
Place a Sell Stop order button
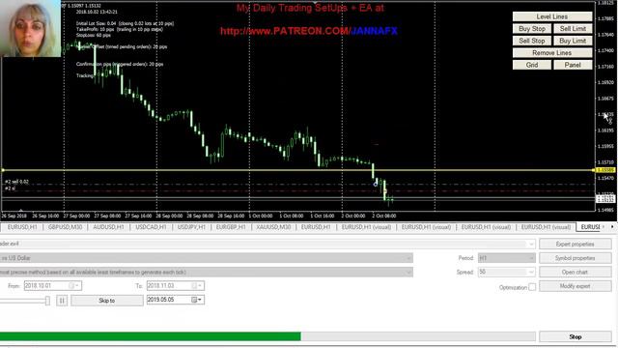(532, 41)
